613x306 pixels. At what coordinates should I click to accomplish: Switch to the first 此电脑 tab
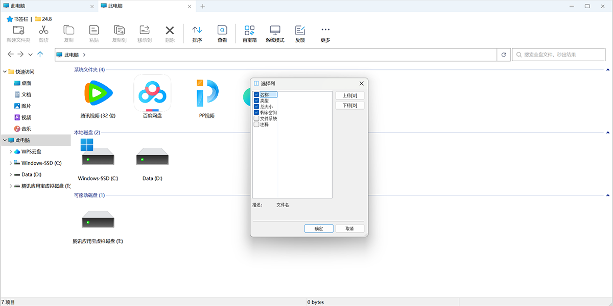[46, 6]
